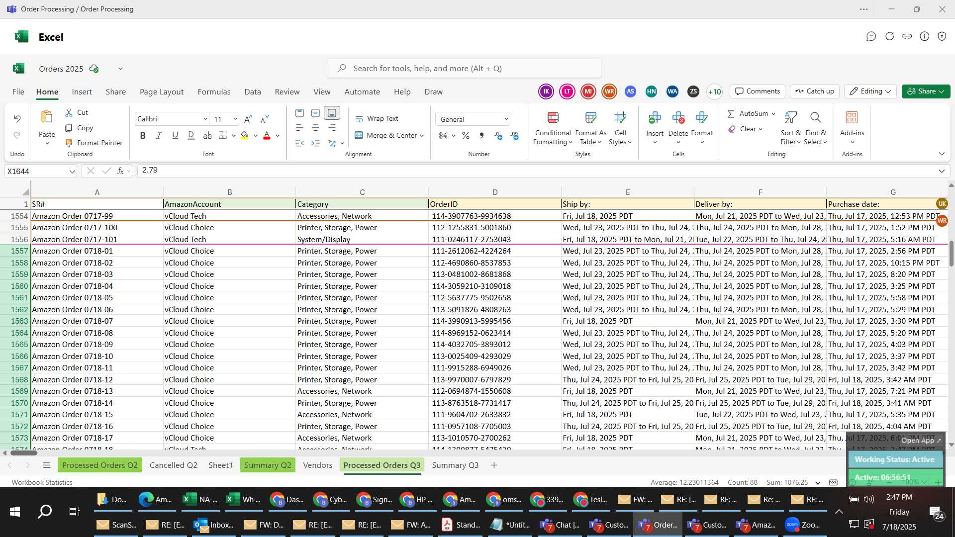Open the font size 11 dropdown
Viewport: 955px width, 537px height.
235,119
